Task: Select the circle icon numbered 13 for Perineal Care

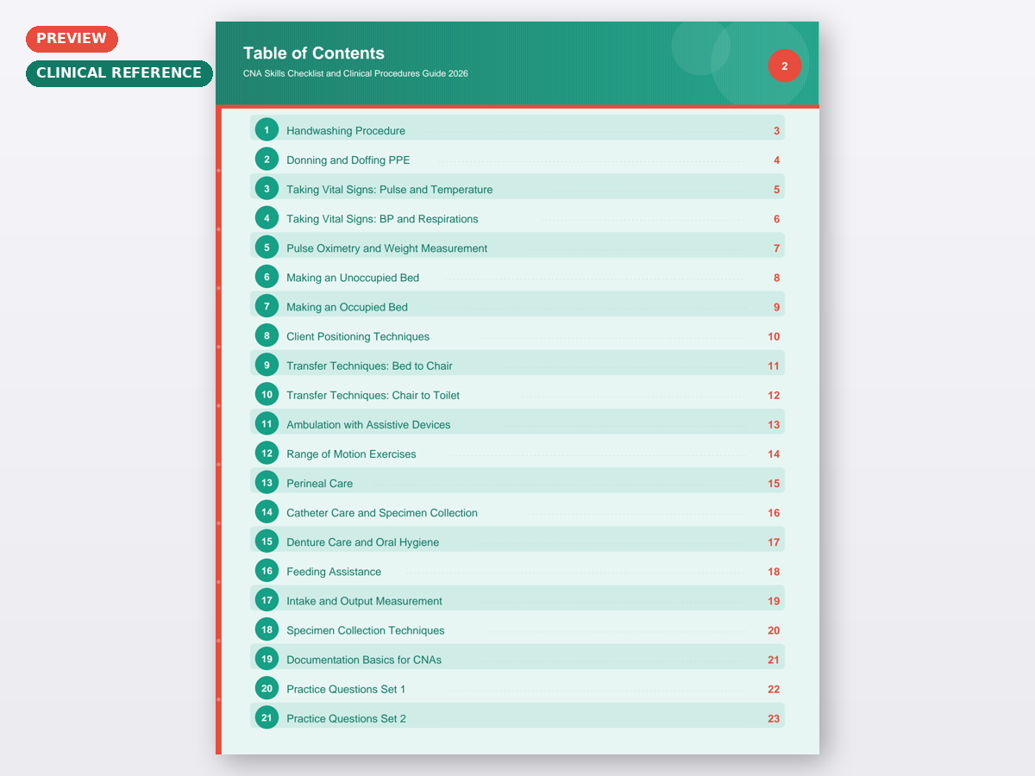Action: (x=267, y=482)
